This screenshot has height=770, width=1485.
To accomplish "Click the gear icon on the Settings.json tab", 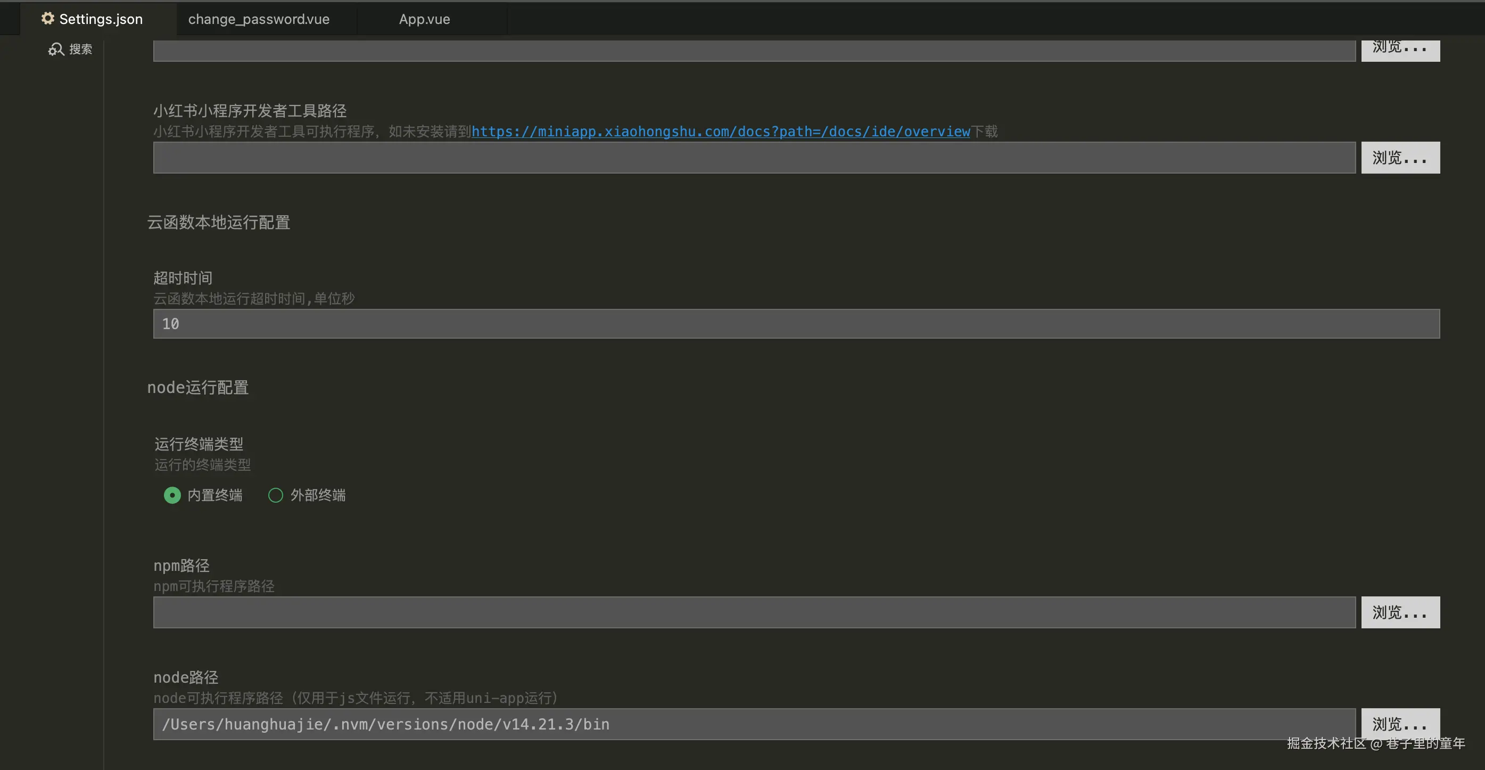I will [48, 19].
